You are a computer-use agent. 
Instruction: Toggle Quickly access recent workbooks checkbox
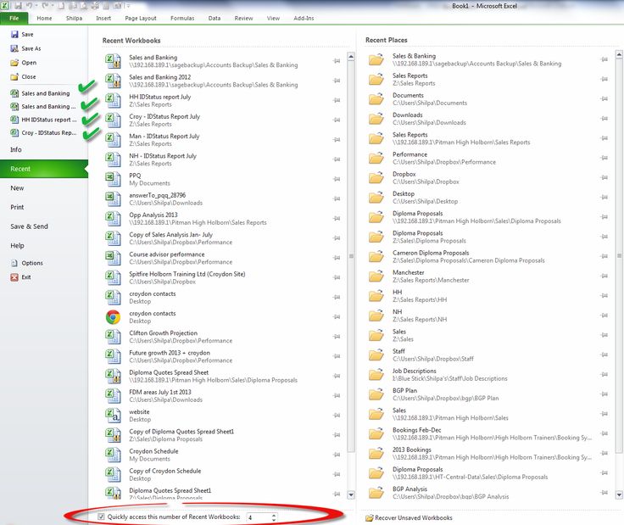(101, 517)
